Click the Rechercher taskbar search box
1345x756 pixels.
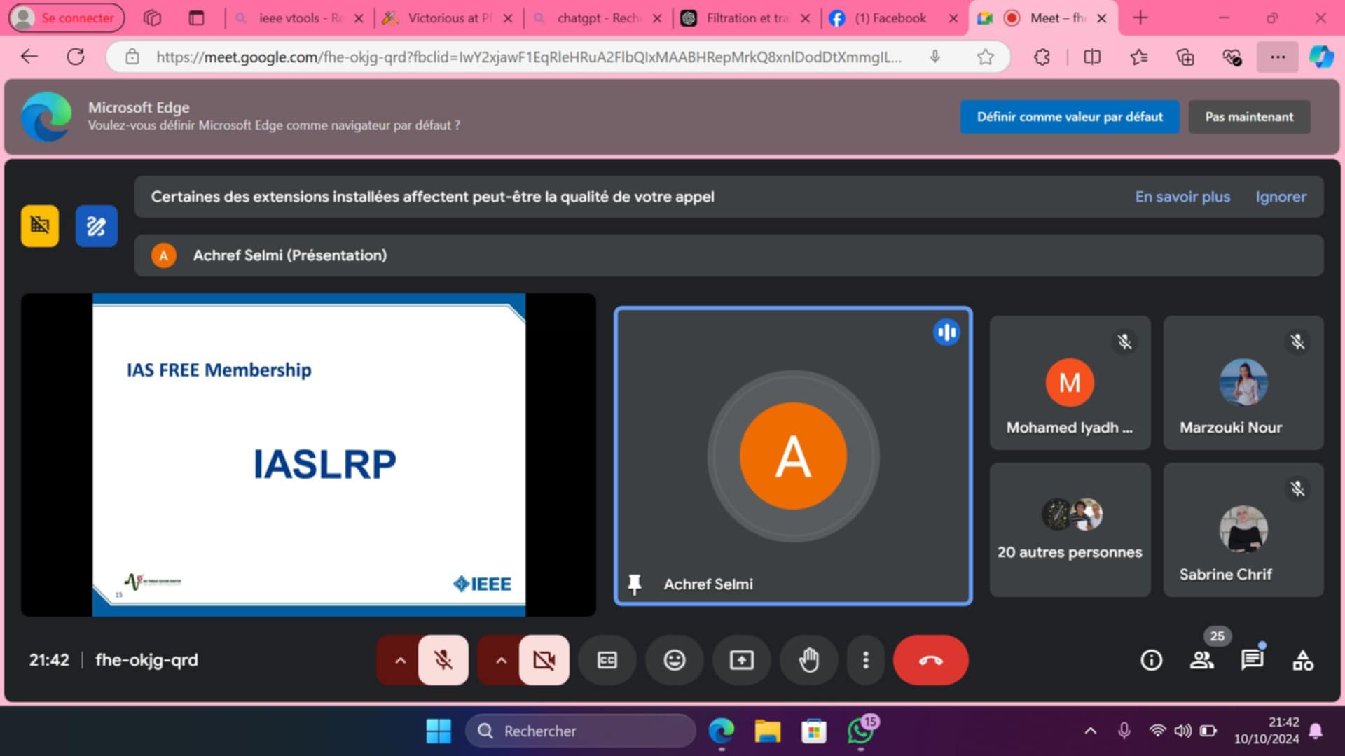pos(581,731)
